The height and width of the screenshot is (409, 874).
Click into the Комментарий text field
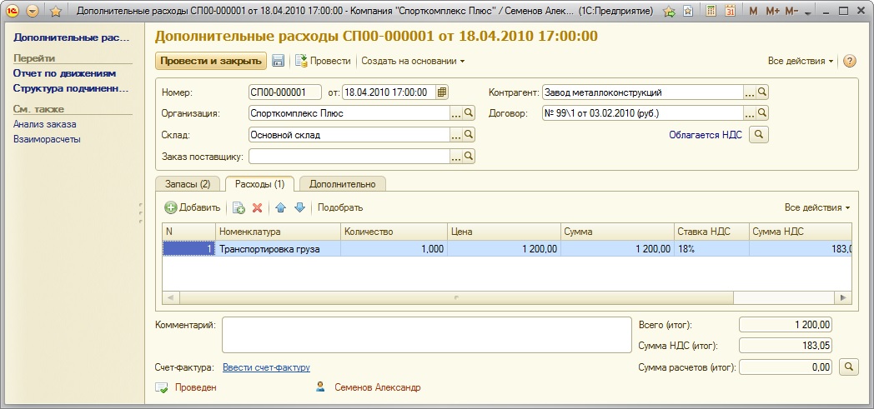tap(425, 335)
